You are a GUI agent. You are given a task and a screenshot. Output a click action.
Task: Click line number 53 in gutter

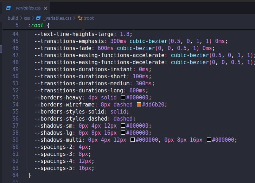(x=15, y=98)
